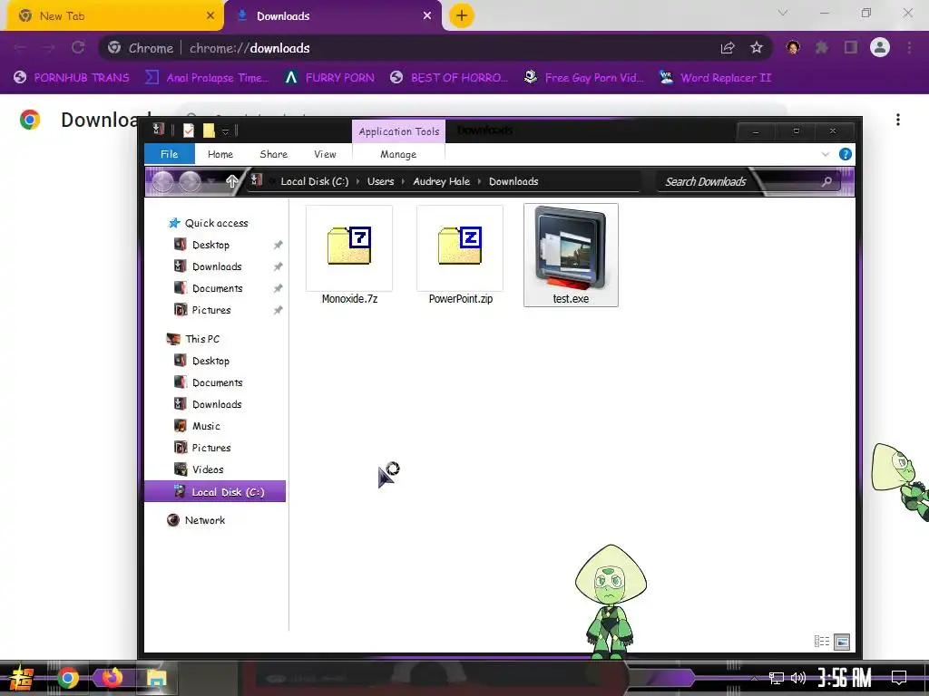Open Documents under This PC
Viewport: 929px width, 696px height.
click(218, 382)
